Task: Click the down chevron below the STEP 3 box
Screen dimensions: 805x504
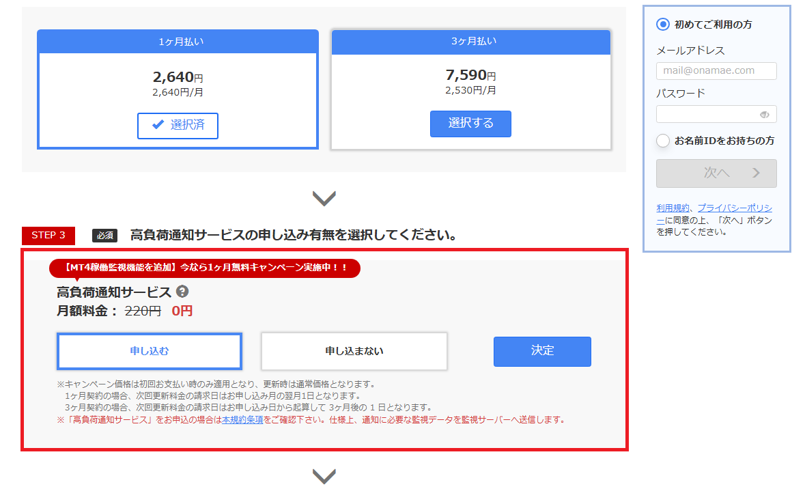Action: pos(324,477)
